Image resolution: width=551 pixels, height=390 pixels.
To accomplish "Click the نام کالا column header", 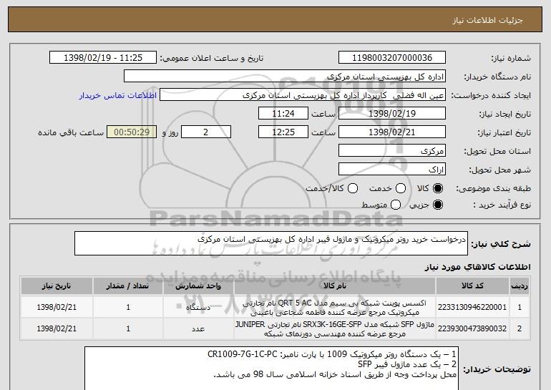I will coord(335,286).
